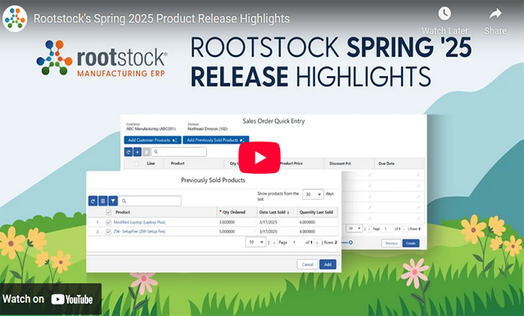
Task: Uncheck the Modified Laptop row checkbox
Action: [108, 222]
